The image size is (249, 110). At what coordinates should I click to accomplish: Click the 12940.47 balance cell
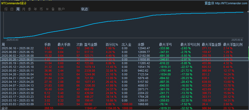pos(144,48)
